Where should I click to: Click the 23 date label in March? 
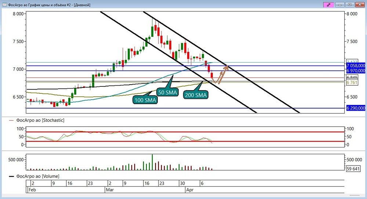(x=161, y=183)
